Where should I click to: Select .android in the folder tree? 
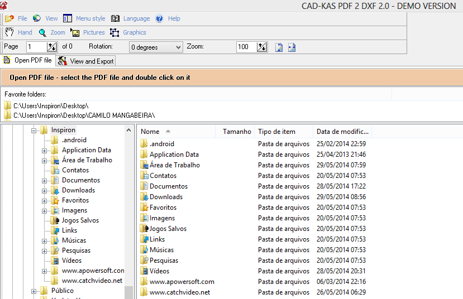(x=74, y=140)
